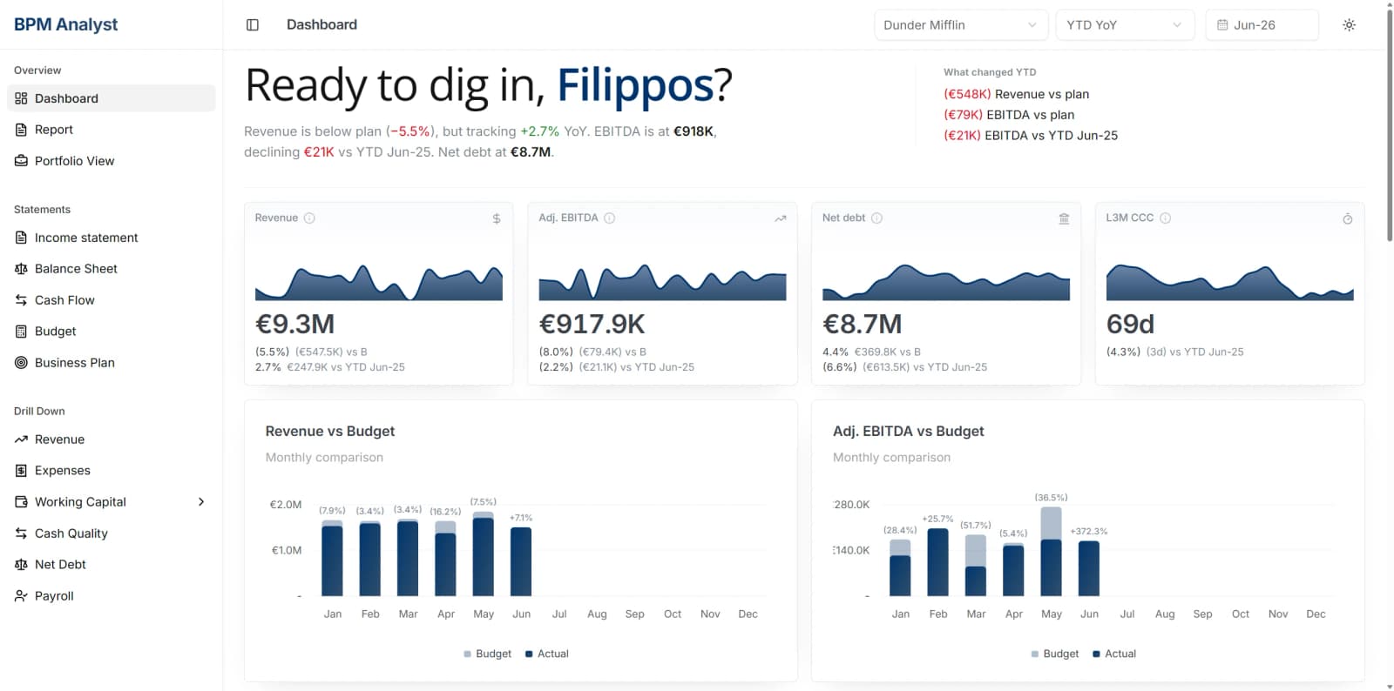Image resolution: width=1394 pixels, height=691 pixels.
Task: Click the info icon next to Adj. EBITDA
Action: pyautogui.click(x=610, y=218)
